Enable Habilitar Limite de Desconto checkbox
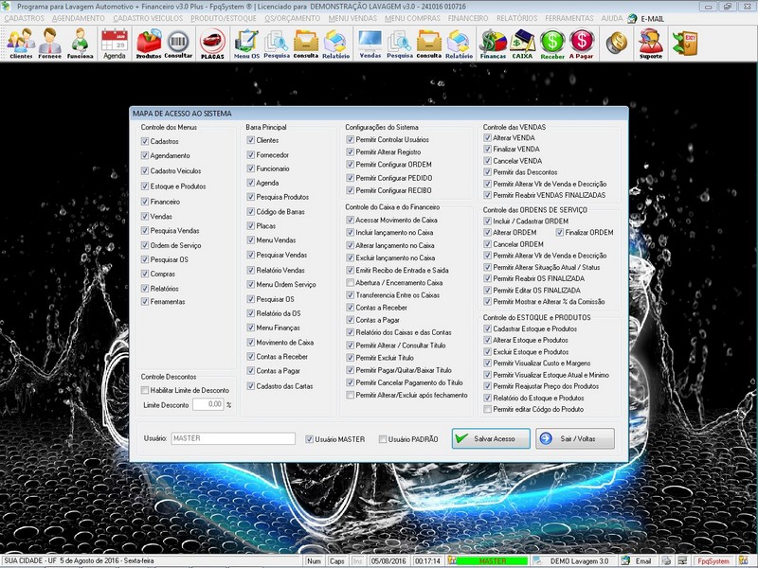Screen dimensions: 758x568 pos(145,390)
